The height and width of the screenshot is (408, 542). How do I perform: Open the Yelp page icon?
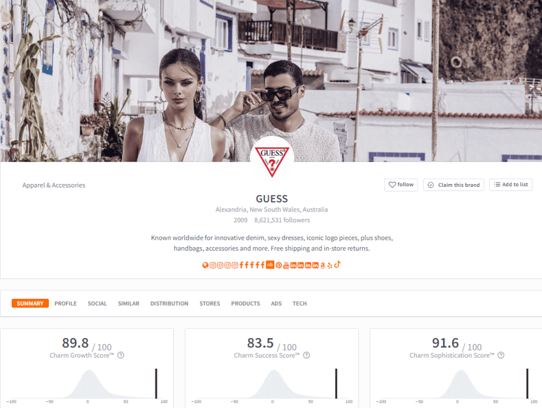330,265
